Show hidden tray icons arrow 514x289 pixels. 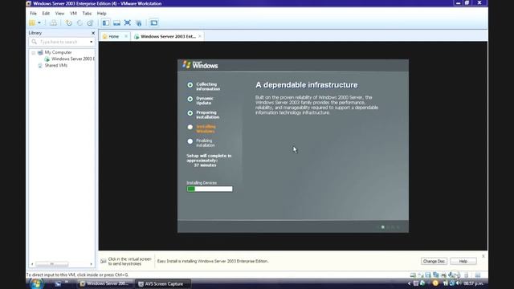[409, 283]
